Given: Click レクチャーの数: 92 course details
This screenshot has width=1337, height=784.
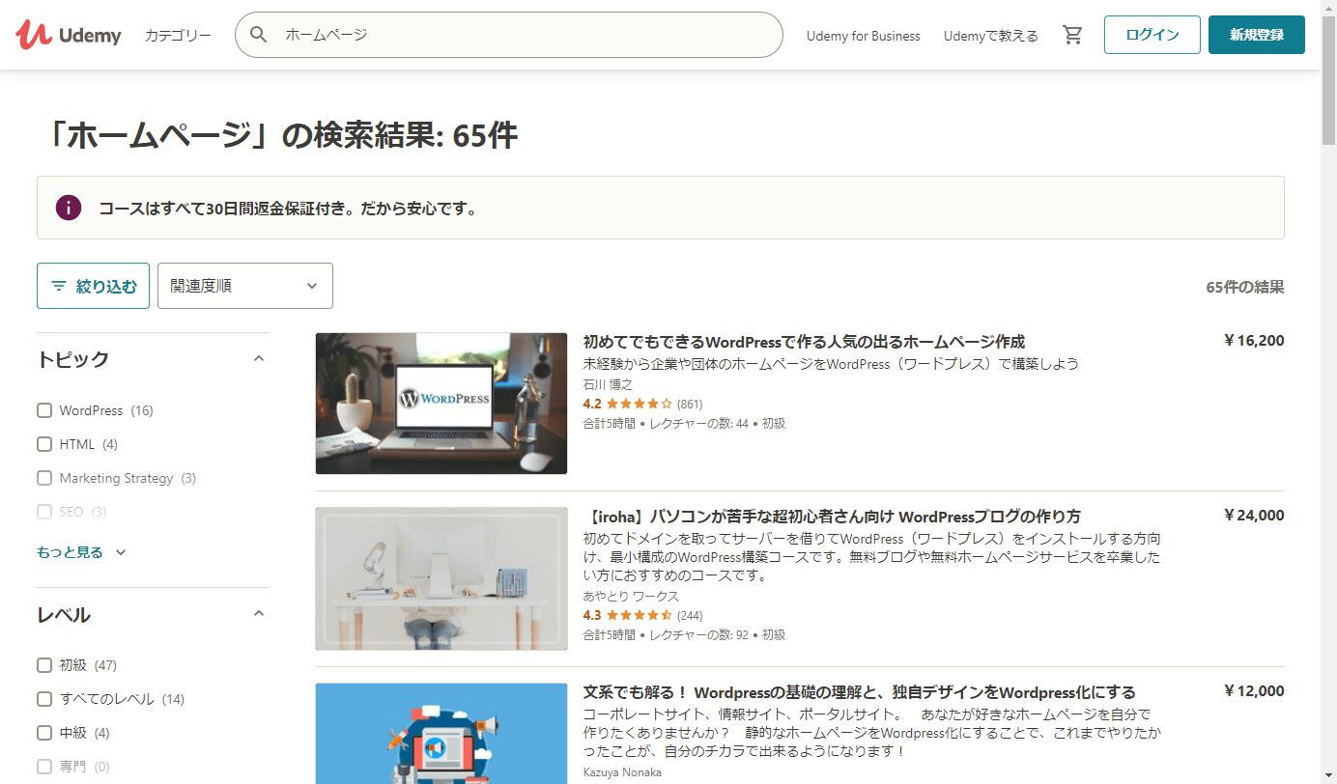Looking at the screenshot, I should [x=698, y=634].
